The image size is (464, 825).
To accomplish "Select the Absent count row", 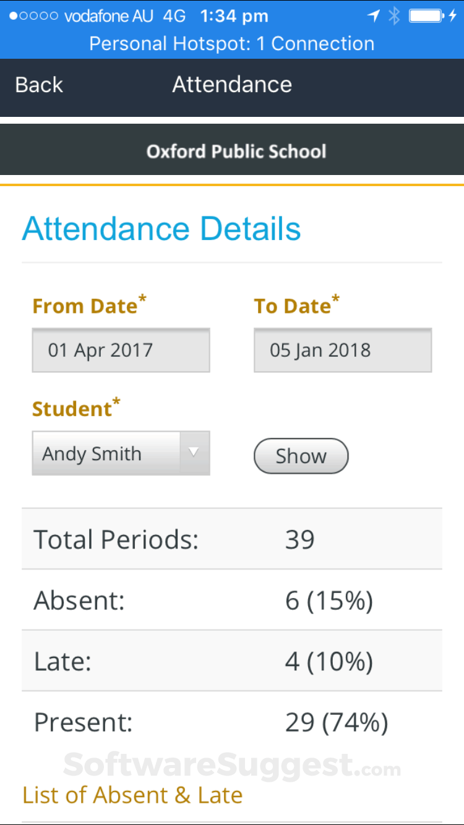I will point(231,600).
